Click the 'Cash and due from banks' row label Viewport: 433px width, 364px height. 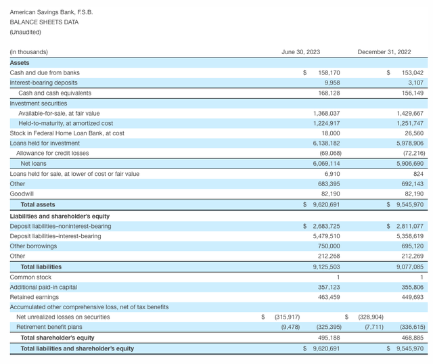click(45, 72)
